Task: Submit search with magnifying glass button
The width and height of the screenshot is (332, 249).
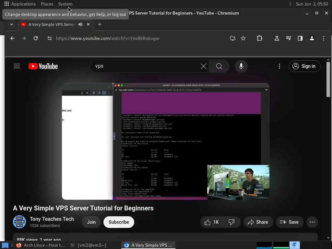Action: [219, 66]
